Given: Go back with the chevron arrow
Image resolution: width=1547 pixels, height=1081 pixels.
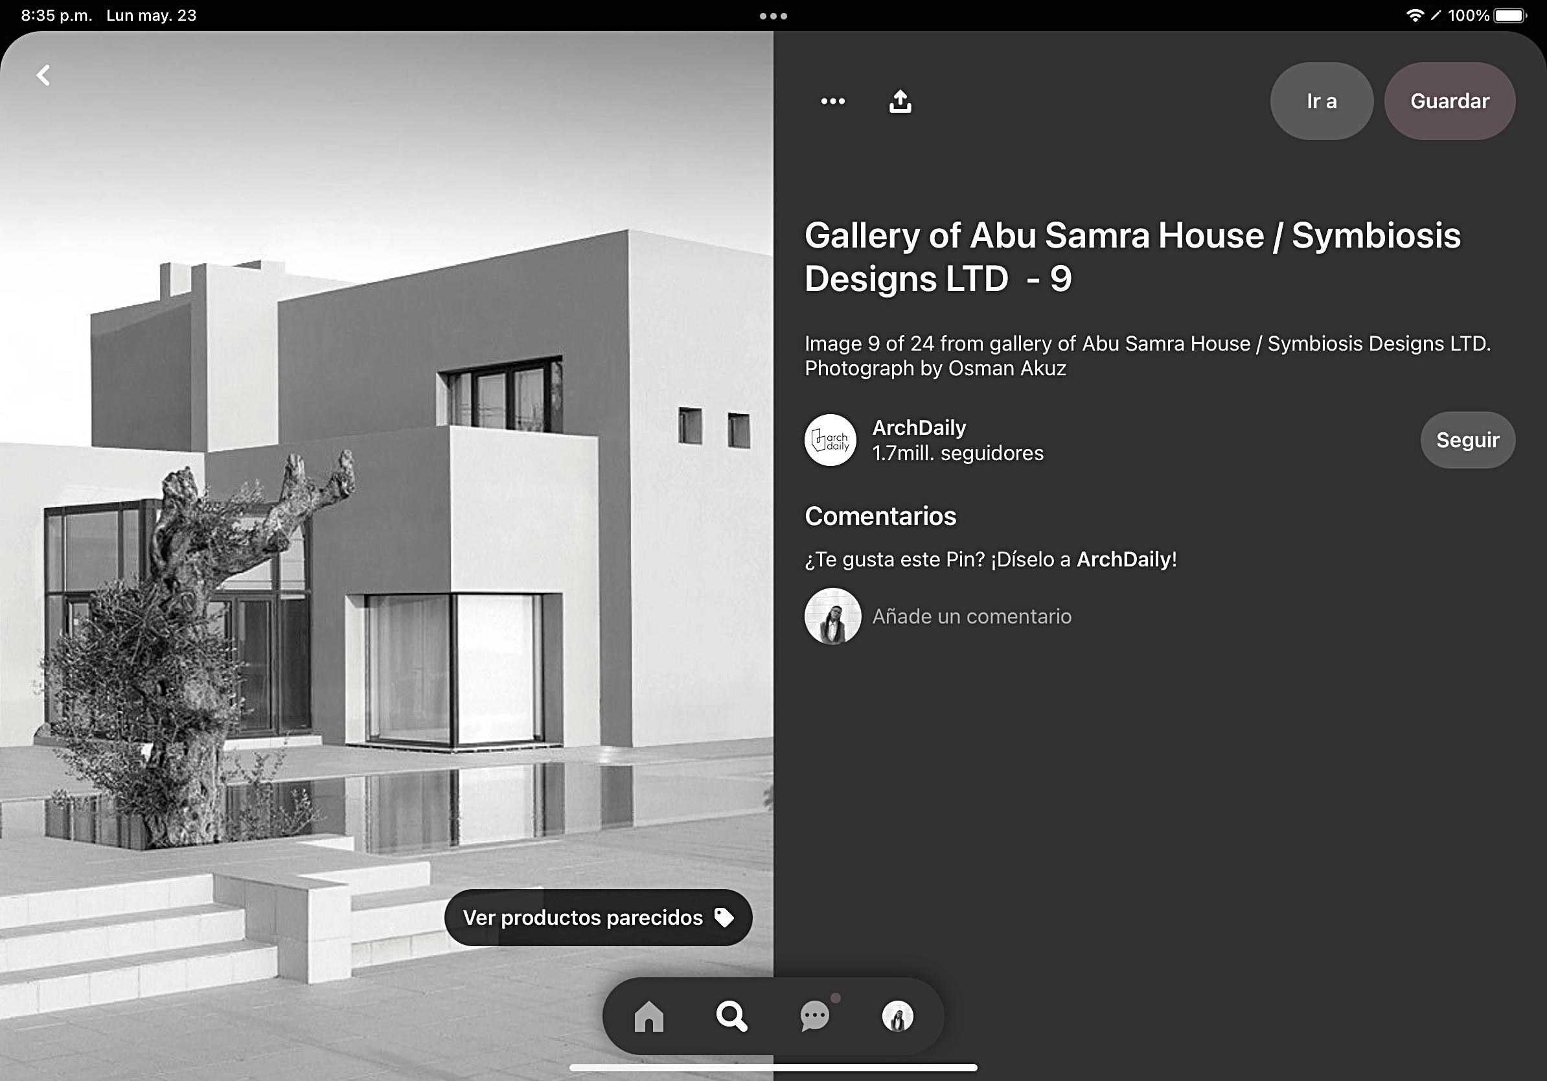Looking at the screenshot, I should click(44, 75).
